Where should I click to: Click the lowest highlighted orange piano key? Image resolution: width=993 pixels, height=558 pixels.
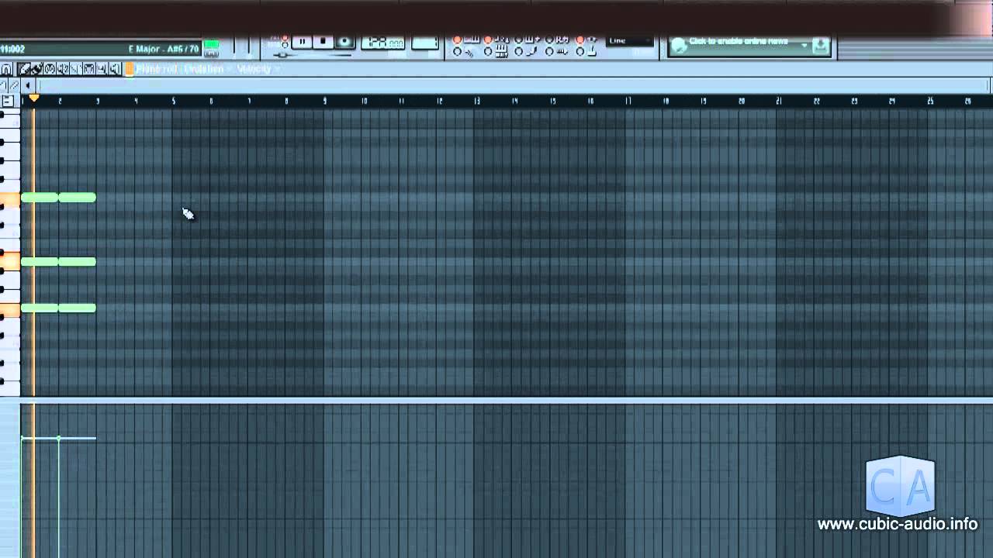10,310
